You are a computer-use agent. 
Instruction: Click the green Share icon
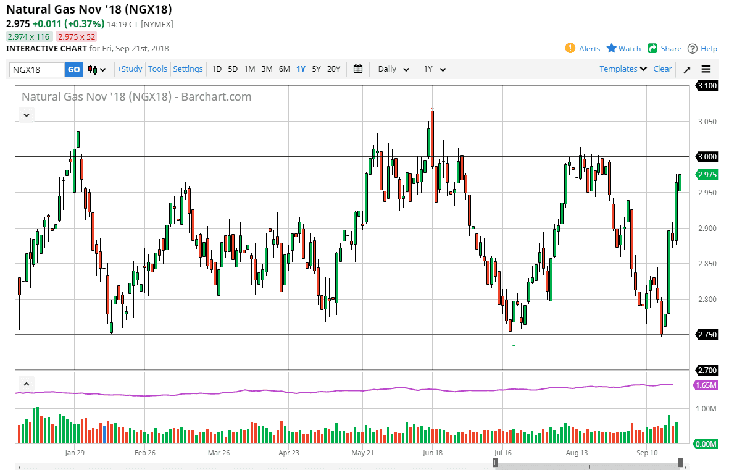(x=651, y=48)
